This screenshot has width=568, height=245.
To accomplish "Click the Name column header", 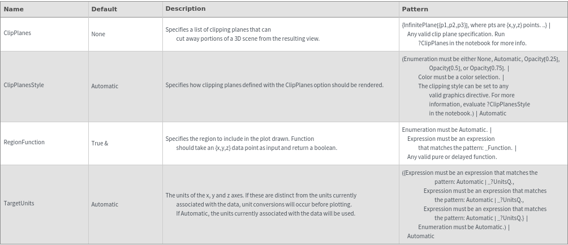I will 14,9.
